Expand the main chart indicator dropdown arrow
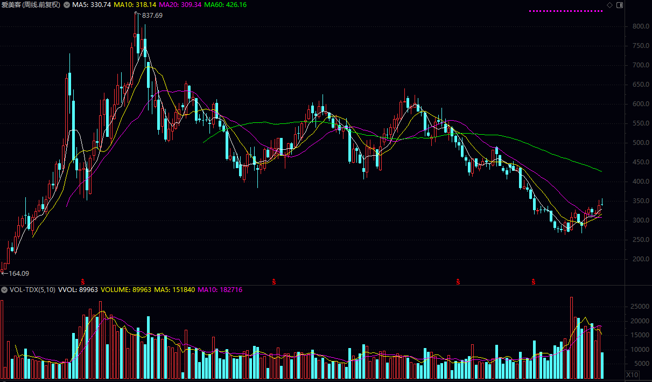 tap(66, 5)
